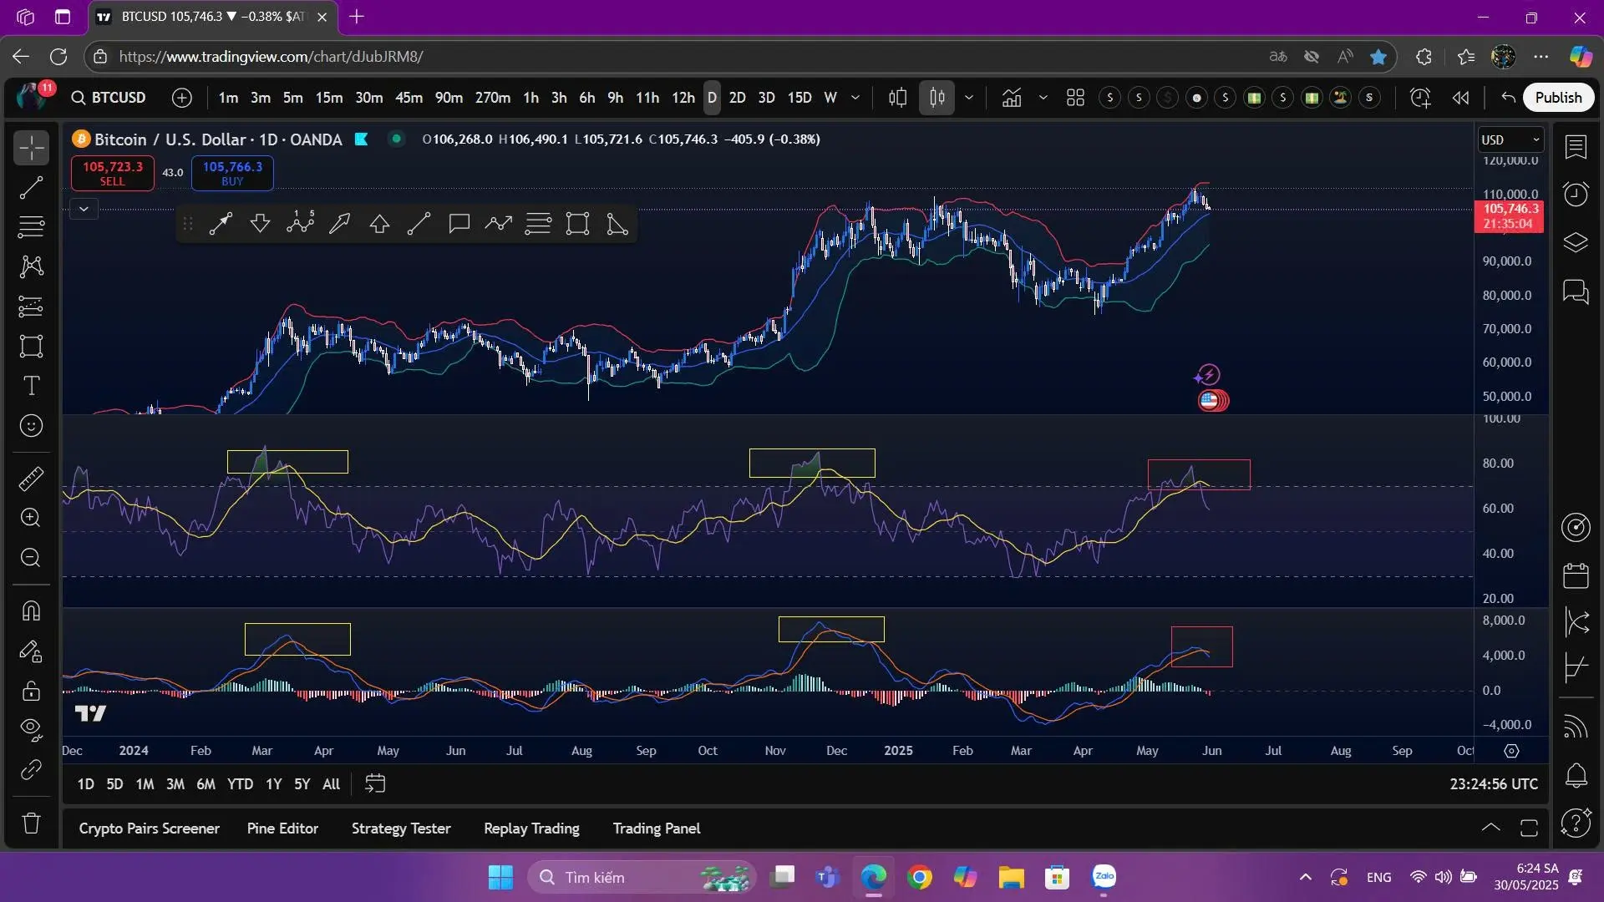Toggle magnet mode
This screenshot has height=902, width=1604.
[31, 611]
